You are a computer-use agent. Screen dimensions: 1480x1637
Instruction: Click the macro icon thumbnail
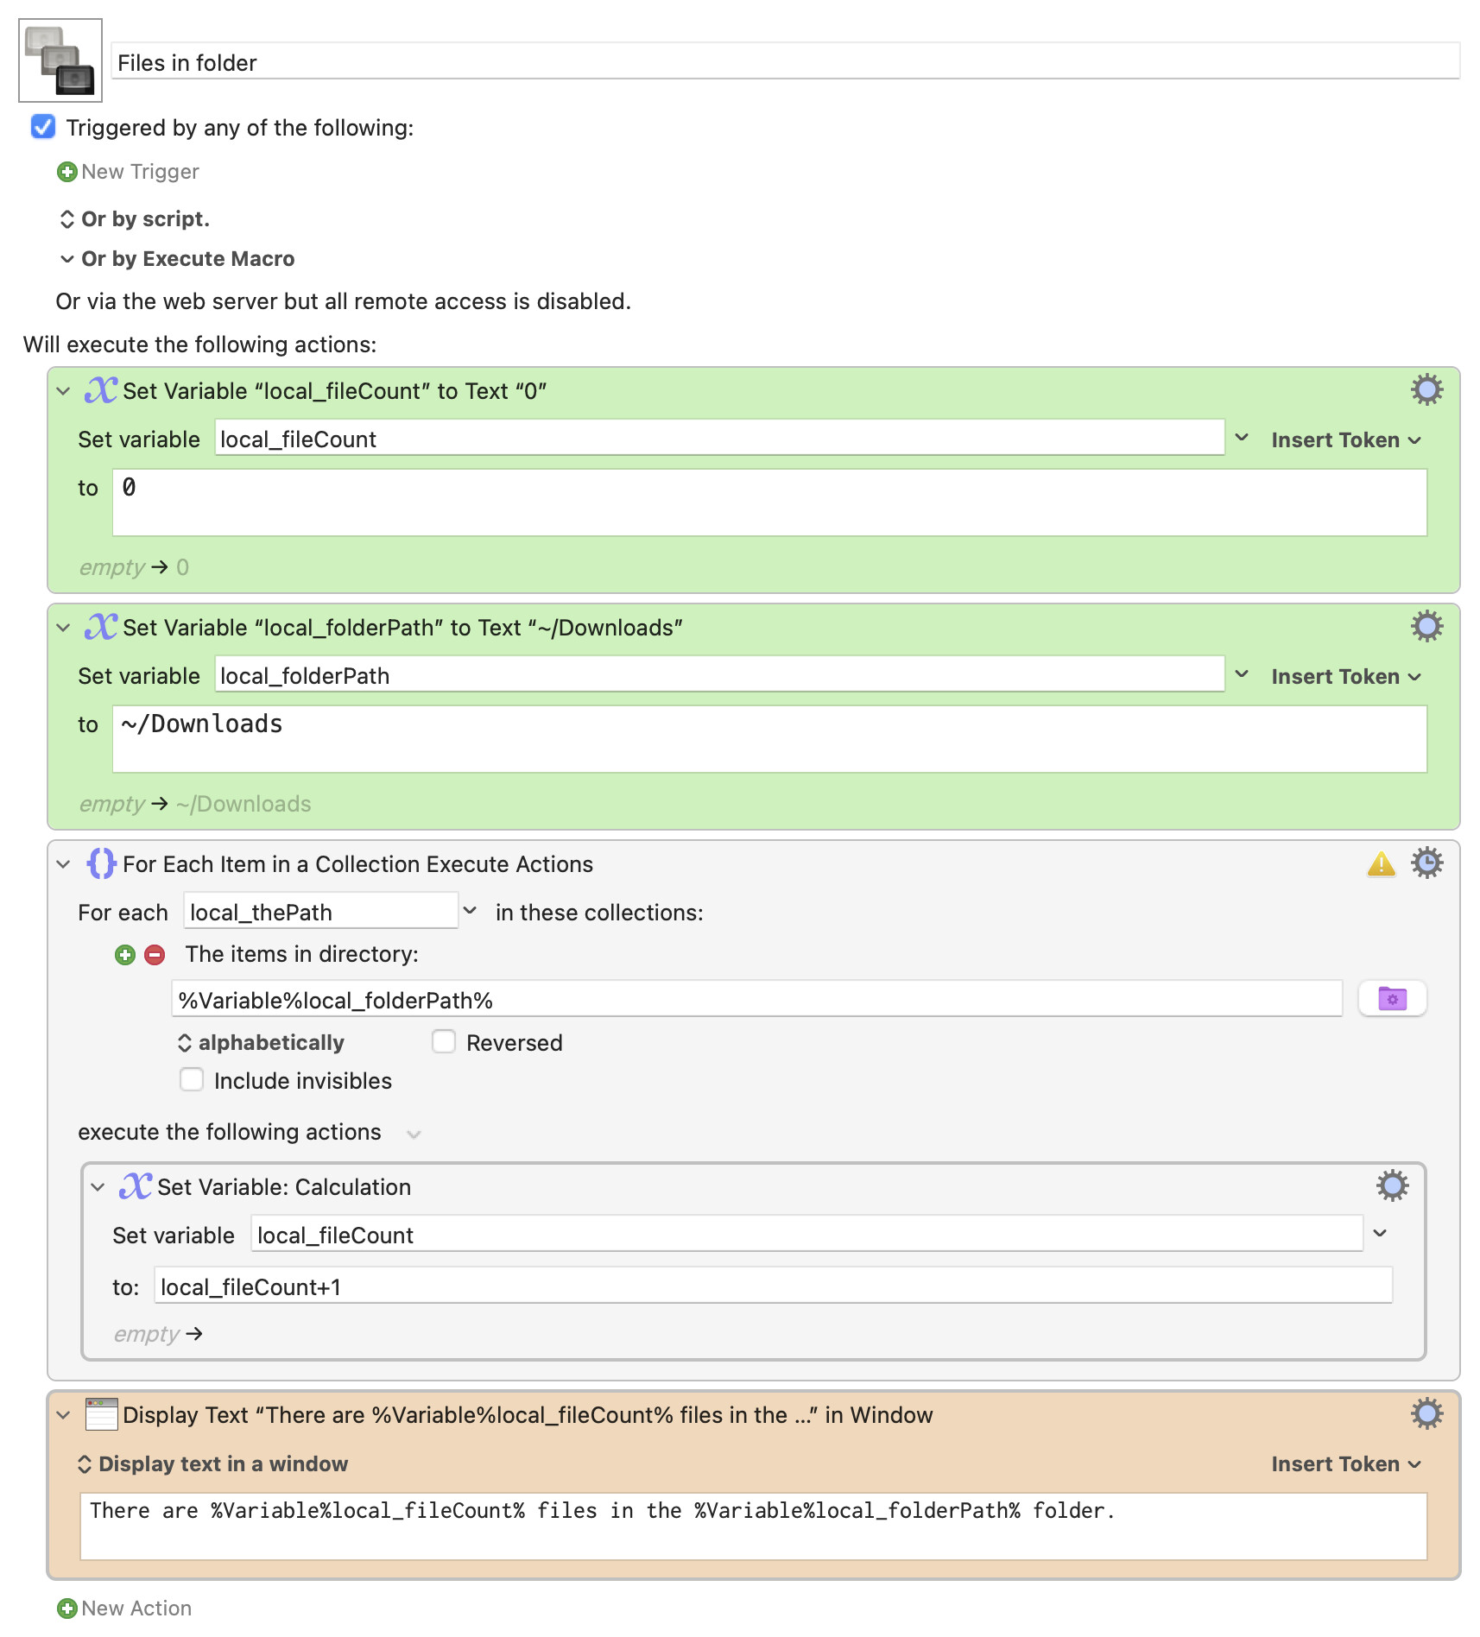coord(60,60)
